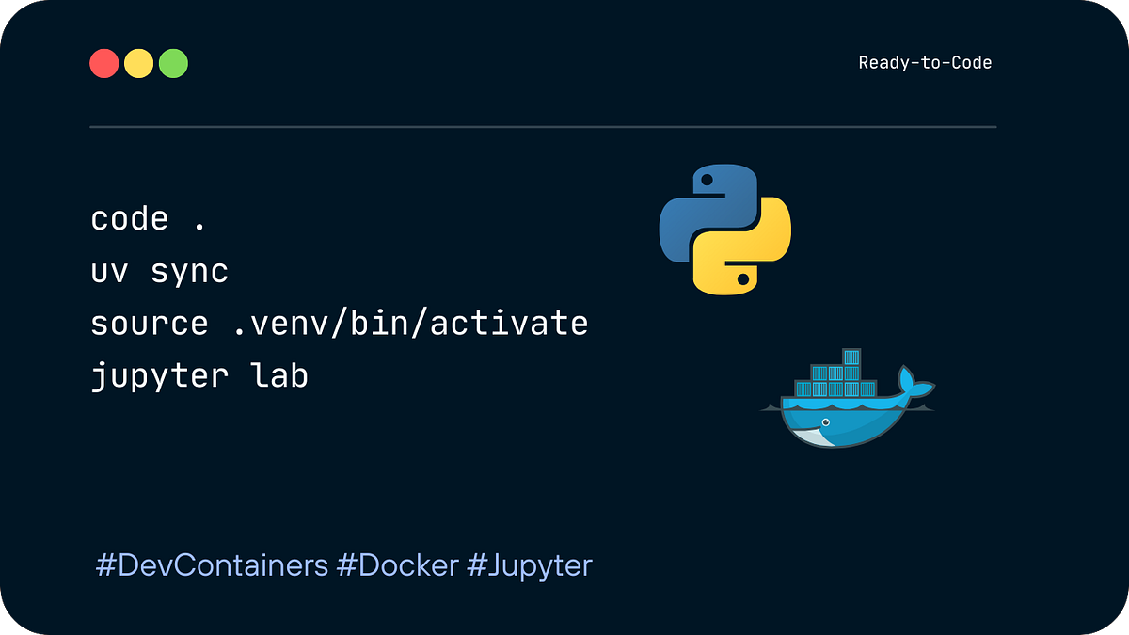
Task: Click the green traffic-light window control
Action: (x=172, y=62)
